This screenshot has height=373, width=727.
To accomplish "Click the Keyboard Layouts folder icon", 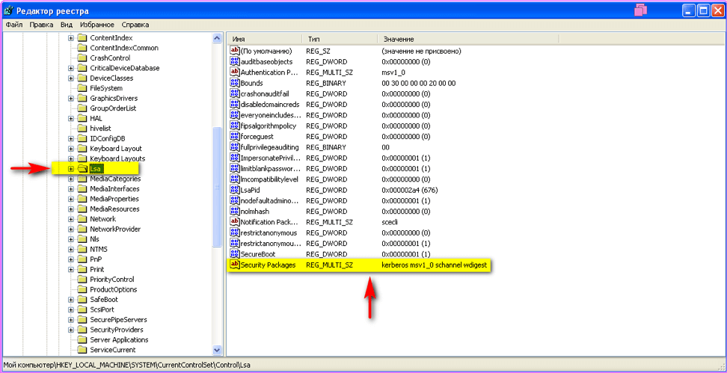I will [x=82, y=158].
